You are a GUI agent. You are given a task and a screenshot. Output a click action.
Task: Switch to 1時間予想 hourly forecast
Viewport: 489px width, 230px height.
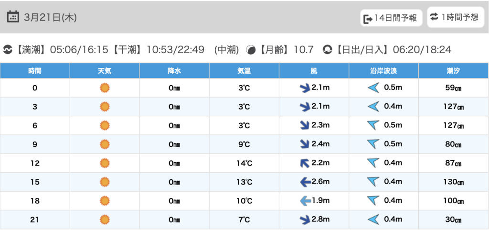coord(454,17)
